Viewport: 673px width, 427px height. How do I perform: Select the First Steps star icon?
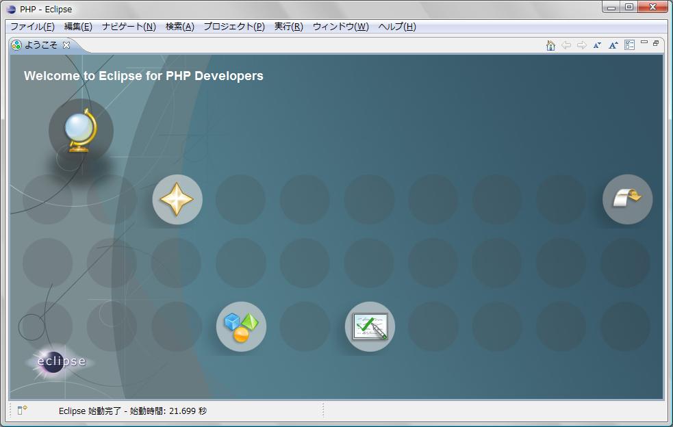click(177, 199)
